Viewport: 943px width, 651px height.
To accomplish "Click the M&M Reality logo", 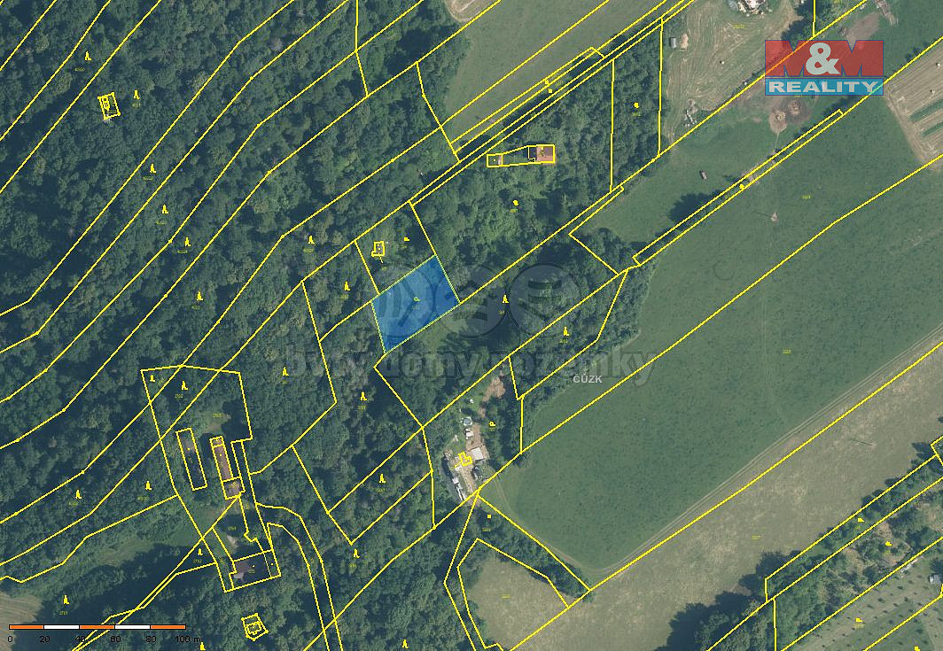I will [823, 67].
